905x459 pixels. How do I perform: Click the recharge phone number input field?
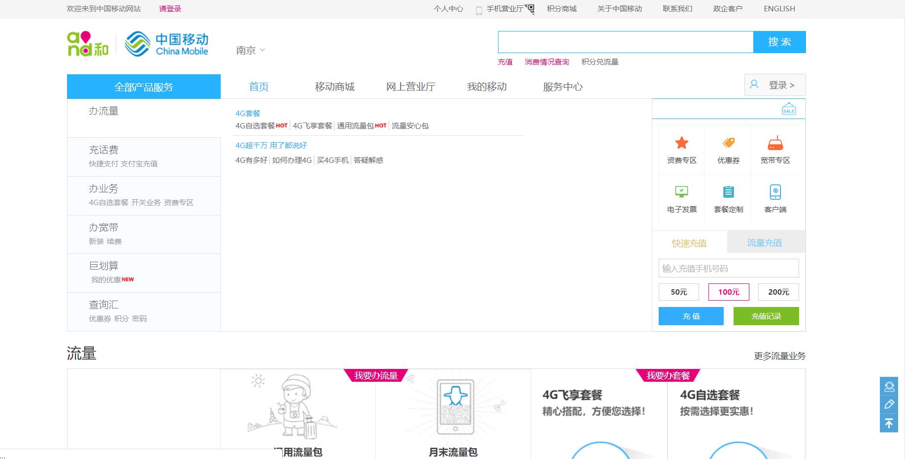tap(728, 269)
